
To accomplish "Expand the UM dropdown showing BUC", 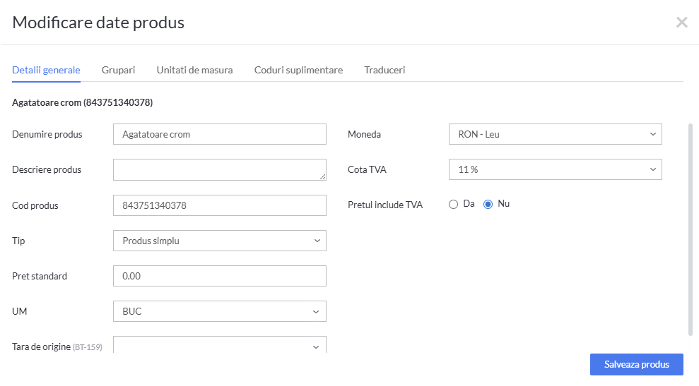I will pos(220,311).
